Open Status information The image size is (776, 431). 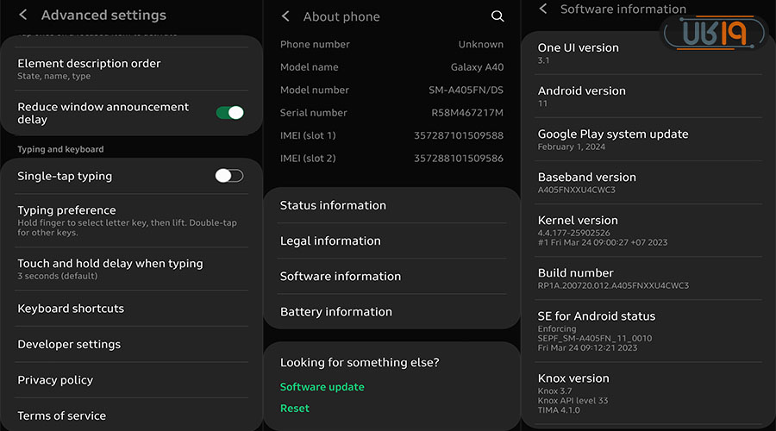pyautogui.click(x=391, y=205)
